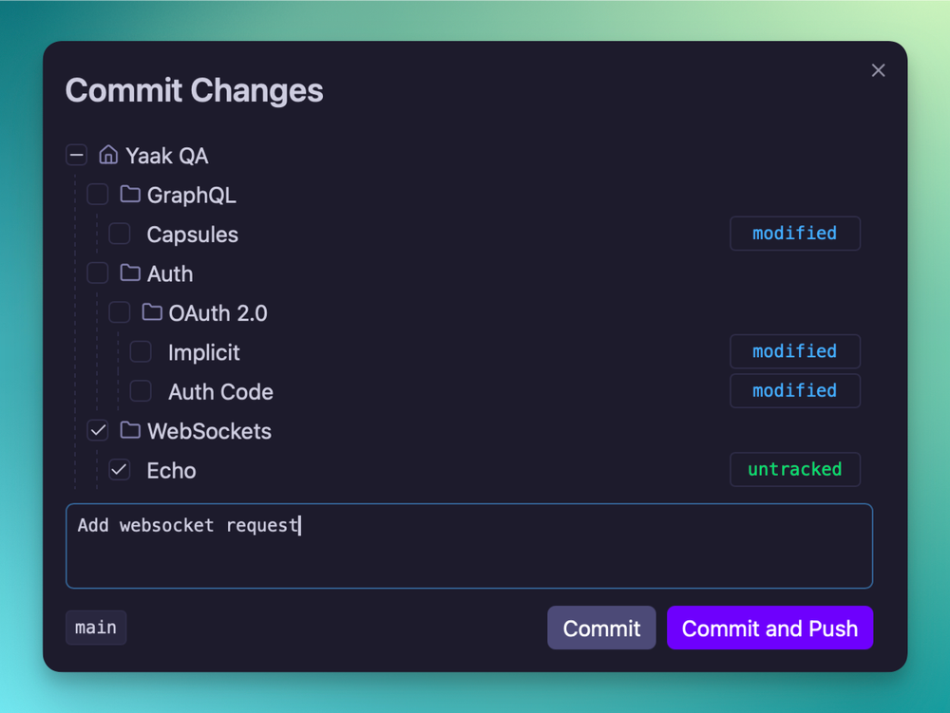This screenshot has width=950, height=713.
Task: Click the GraphQL folder icon
Action: (130, 195)
